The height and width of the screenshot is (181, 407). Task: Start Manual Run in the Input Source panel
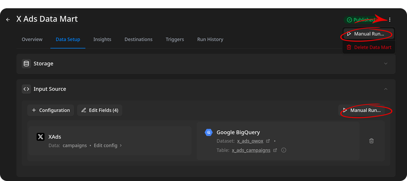[362, 110]
